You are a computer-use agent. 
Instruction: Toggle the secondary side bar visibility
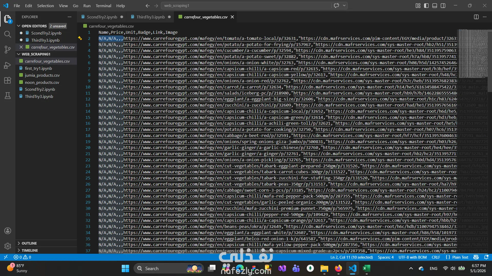443,6
